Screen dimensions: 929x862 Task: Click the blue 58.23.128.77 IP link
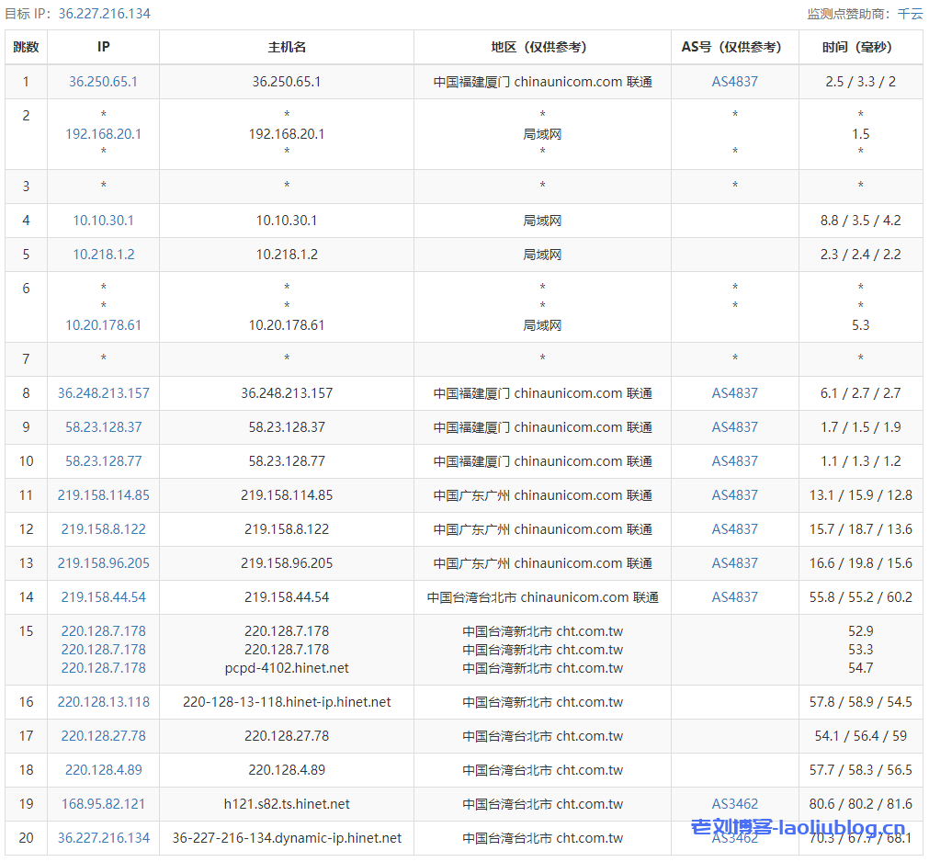(x=103, y=461)
